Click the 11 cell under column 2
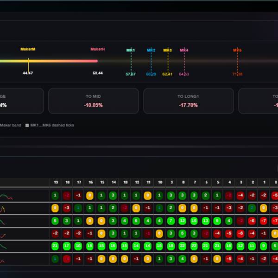This screenshot has width=278, height=278. coord(252,246)
